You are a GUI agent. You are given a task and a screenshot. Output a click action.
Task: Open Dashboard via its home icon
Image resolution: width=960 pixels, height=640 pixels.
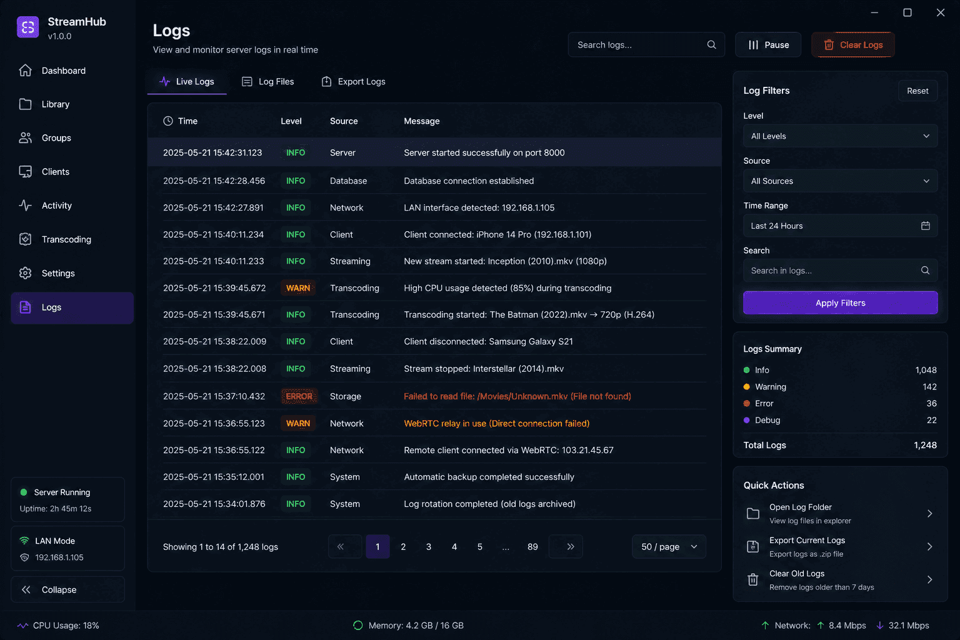click(25, 71)
